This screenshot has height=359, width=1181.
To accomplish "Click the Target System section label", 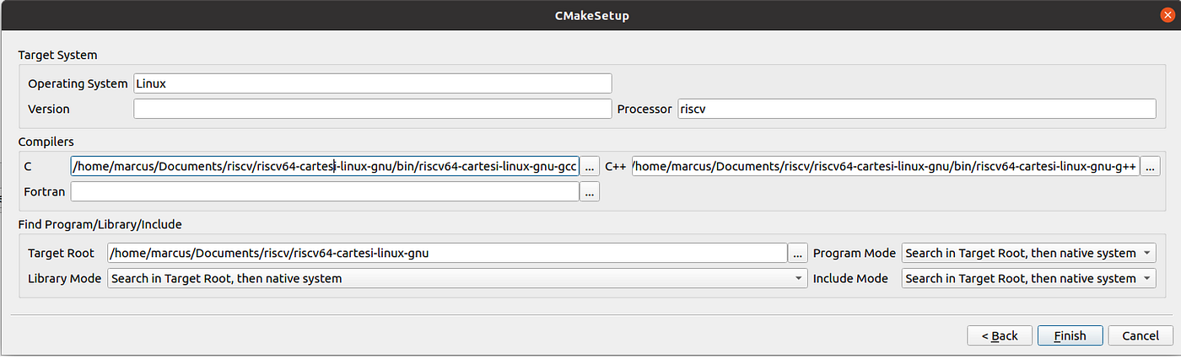I will coord(57,55).
